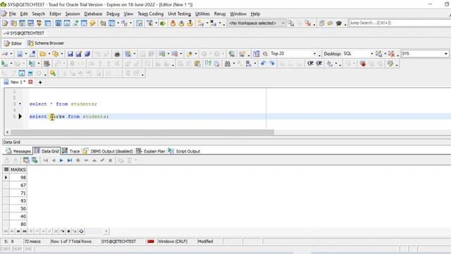This screenshot has height=254, width=451.
Task: Click the MARKS column header
Action: point(18,169)
